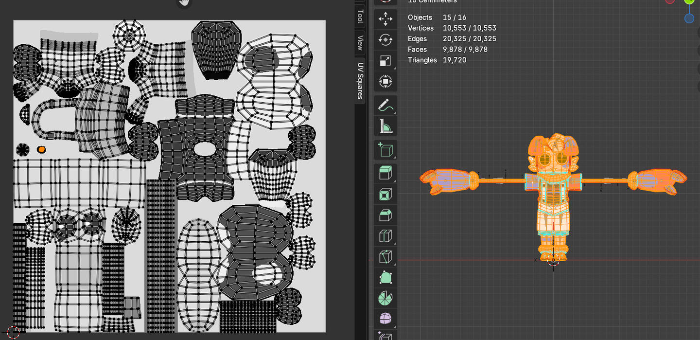The height and width of the screenshot is (340, 700).
Task: Open the UV Squares sidebar tab
Action: (360, 81)
